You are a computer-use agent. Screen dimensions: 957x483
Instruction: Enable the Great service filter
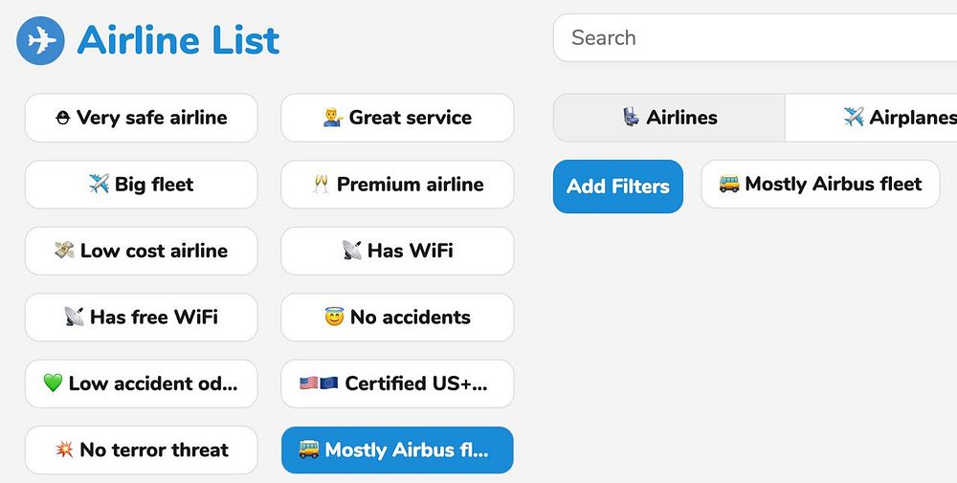pos(397,118)
